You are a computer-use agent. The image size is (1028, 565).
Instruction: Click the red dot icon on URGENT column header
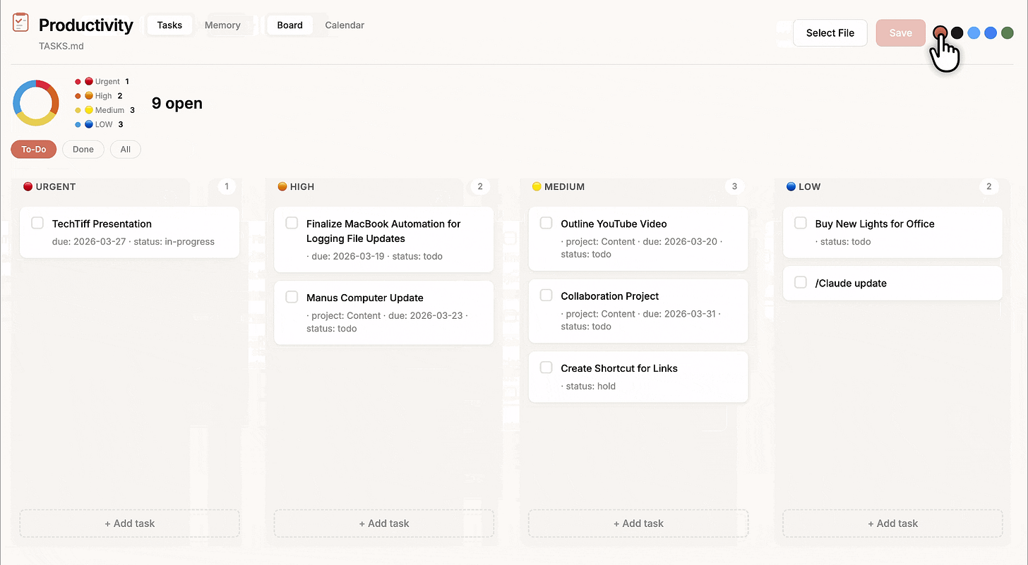[28, 186]
